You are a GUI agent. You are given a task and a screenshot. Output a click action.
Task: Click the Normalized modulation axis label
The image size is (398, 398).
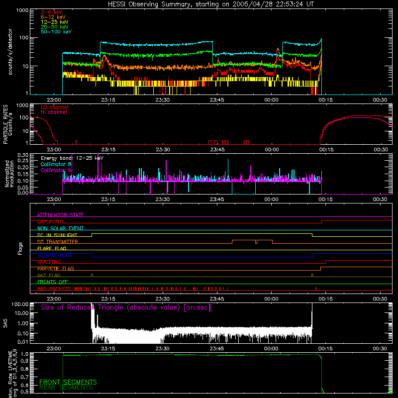(x=9, y=174)
